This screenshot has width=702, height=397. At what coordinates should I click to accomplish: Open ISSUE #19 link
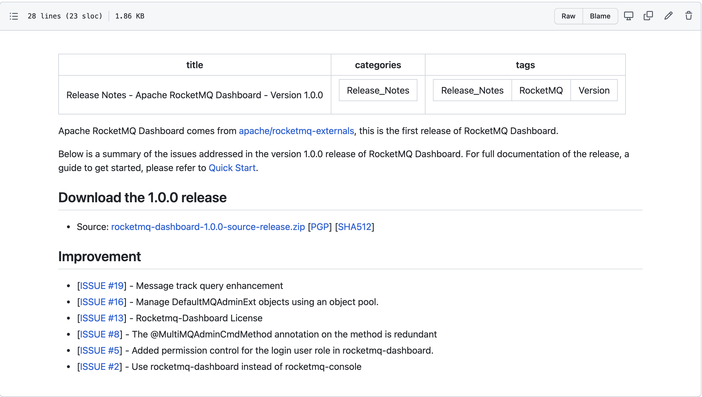(102, 286)
